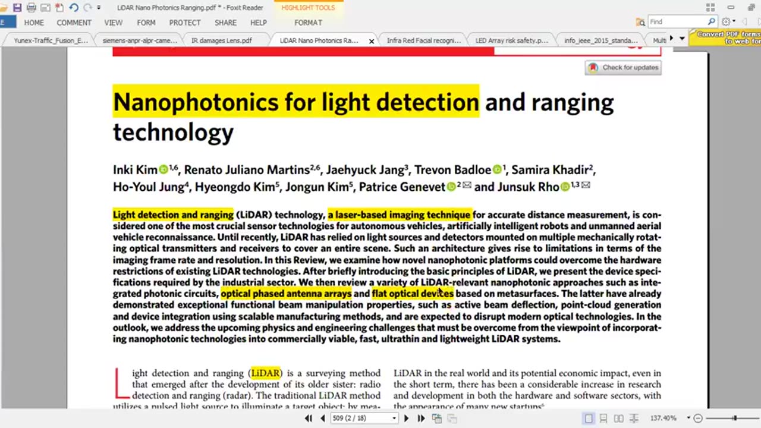Go to first page button
The image size is (761, 428).
pyautogui.click(x=309, y=418)
